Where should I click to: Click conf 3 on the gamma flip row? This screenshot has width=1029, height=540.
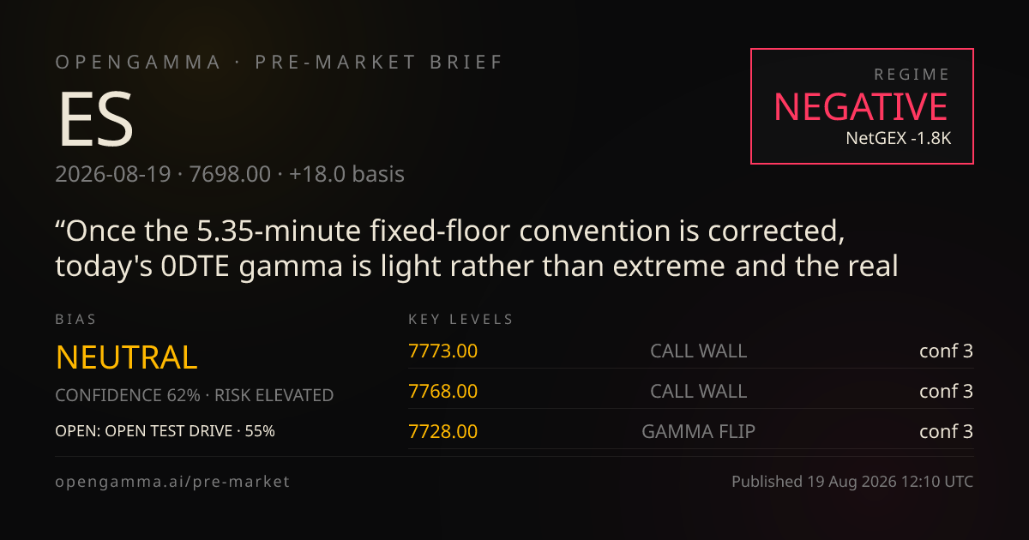coord(946,431)
